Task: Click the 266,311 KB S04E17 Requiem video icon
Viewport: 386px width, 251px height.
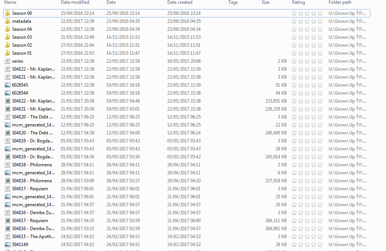Action: point(8,221)
